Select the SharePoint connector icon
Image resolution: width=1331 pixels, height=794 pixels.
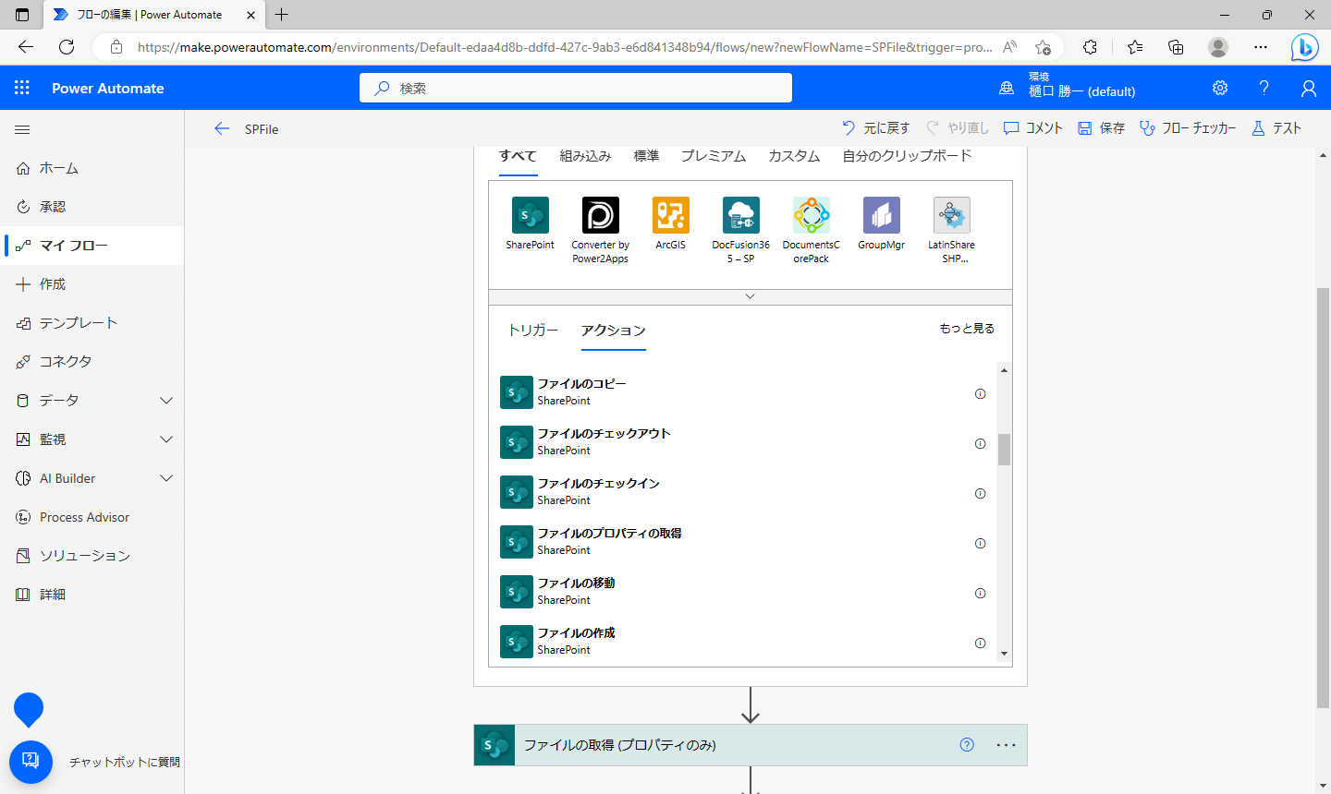pyautogui.click(x=531, y=215)
